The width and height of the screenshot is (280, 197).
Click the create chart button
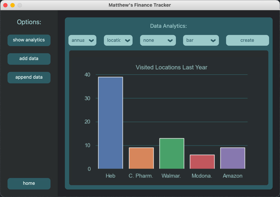tap(247, 40)
